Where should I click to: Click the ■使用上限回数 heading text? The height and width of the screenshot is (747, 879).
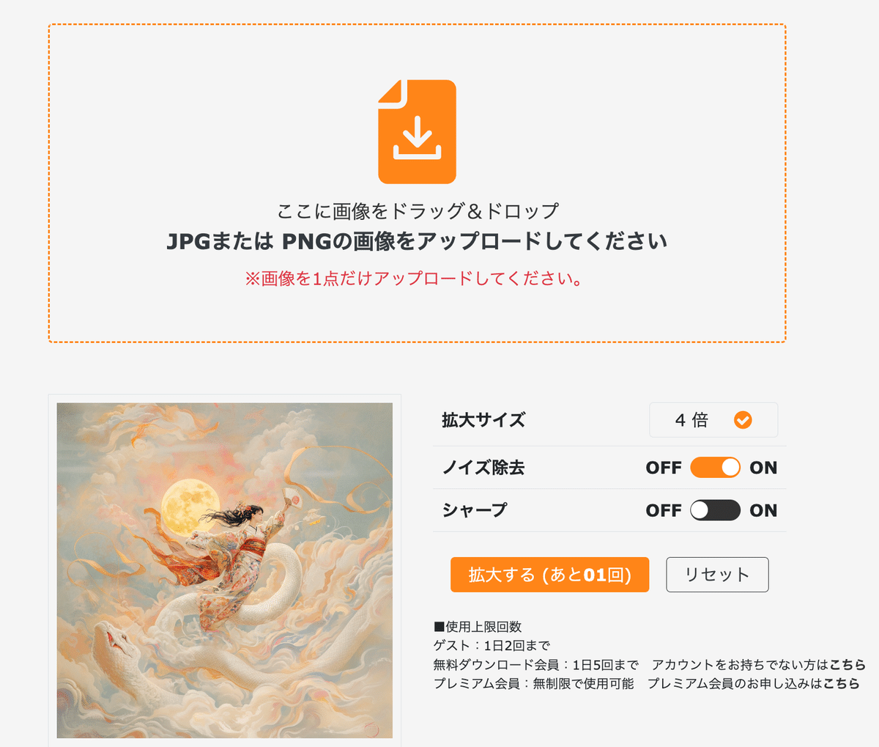pos(478,627)
